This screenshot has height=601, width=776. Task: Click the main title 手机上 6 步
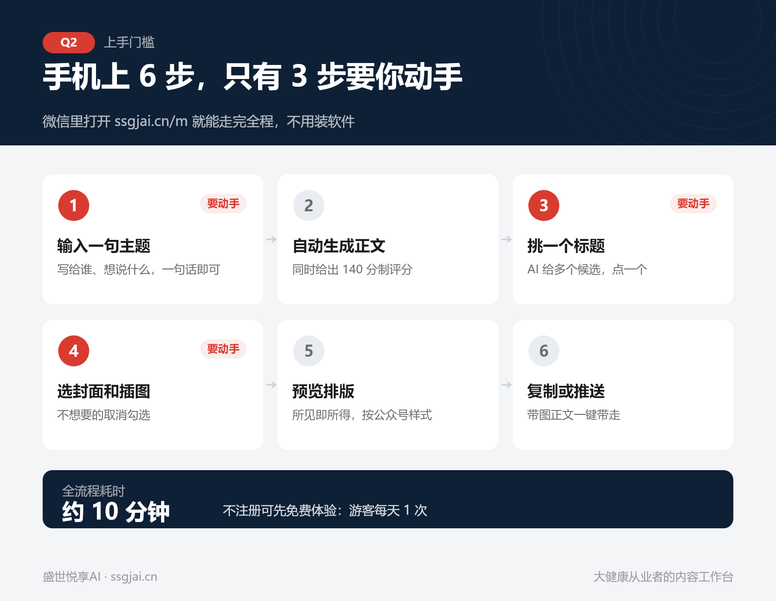[252, 77]
